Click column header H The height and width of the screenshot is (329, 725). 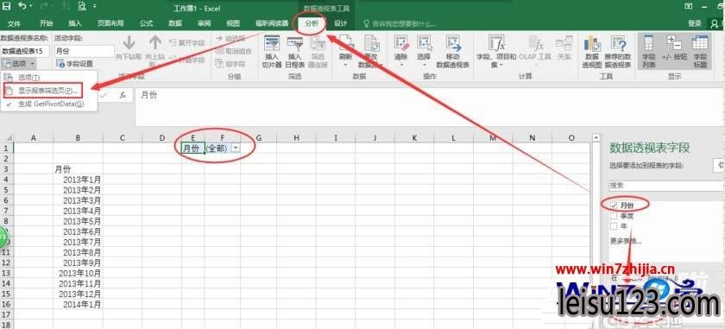(296, 137)
